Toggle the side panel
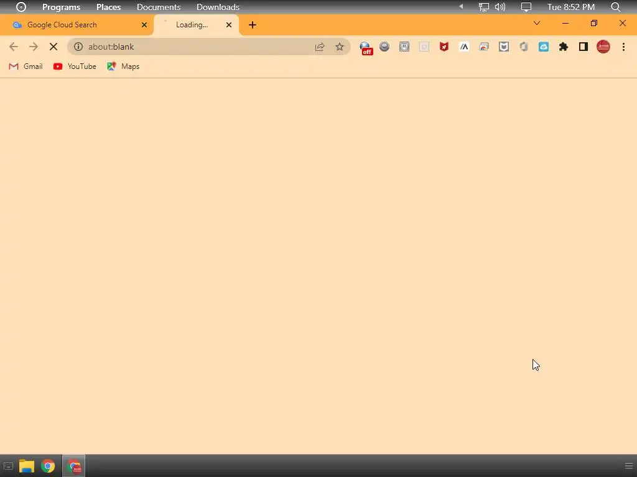The image size is (637, 477). pos(584,47)
